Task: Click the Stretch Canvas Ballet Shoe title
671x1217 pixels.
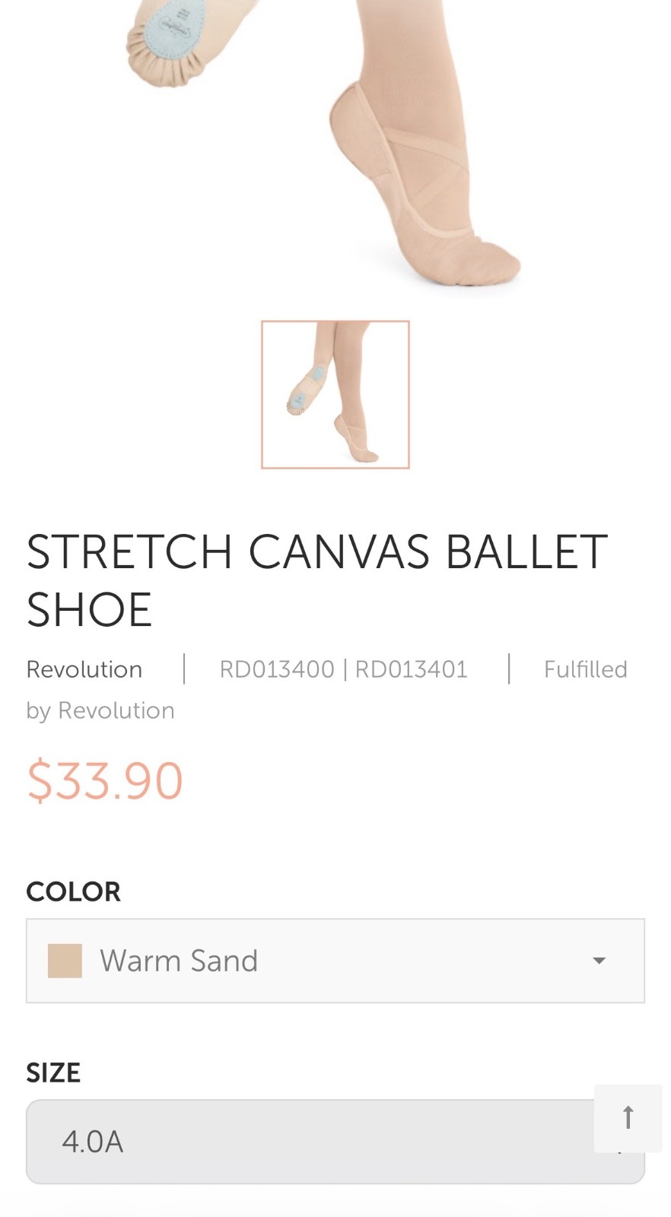Action: (316, 580)
